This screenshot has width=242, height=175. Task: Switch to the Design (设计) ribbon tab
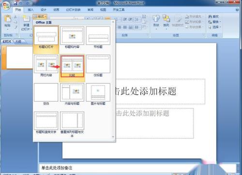43,10
